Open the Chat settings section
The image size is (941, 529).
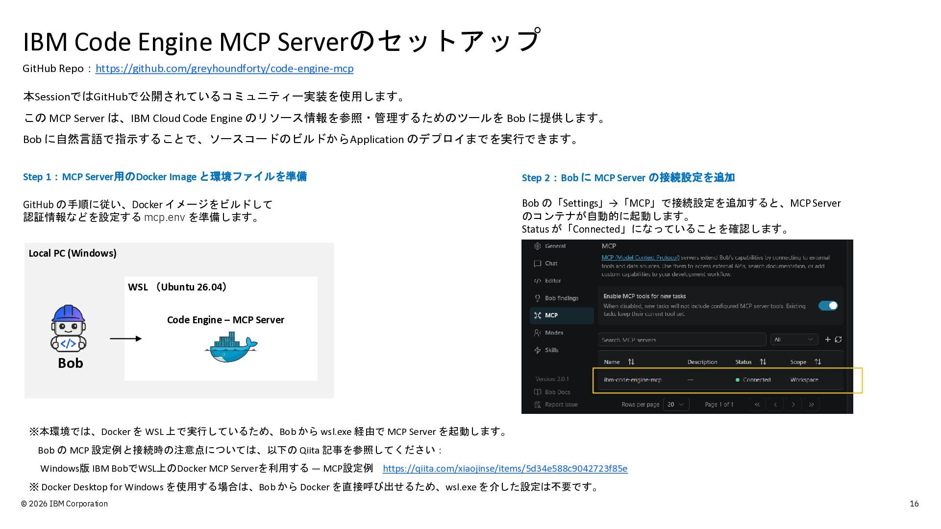point(545,264)
